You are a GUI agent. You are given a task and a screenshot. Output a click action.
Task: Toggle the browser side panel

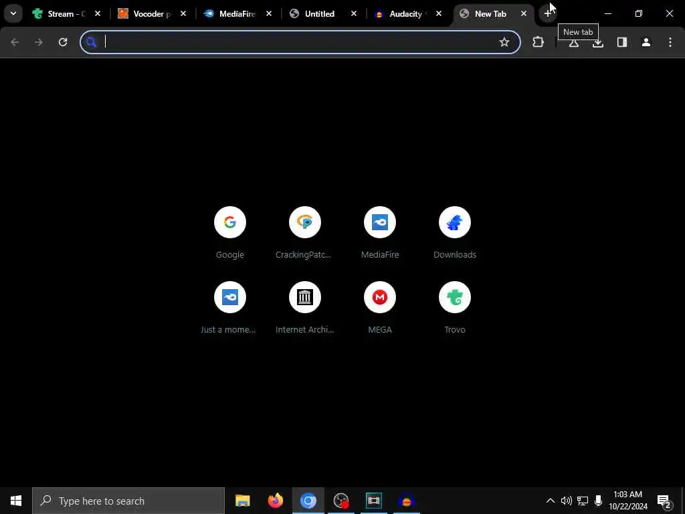pyautogui.click(x=621, y=42)
